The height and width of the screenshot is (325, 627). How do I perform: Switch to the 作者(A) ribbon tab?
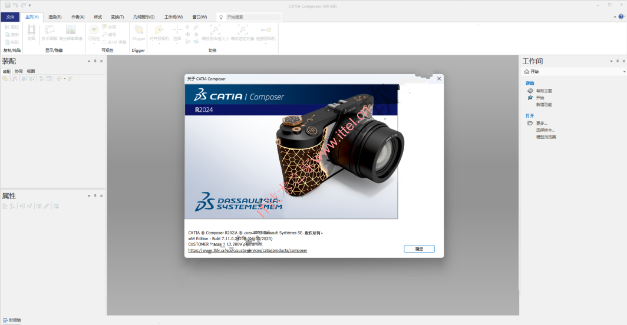tap(78, 17)
